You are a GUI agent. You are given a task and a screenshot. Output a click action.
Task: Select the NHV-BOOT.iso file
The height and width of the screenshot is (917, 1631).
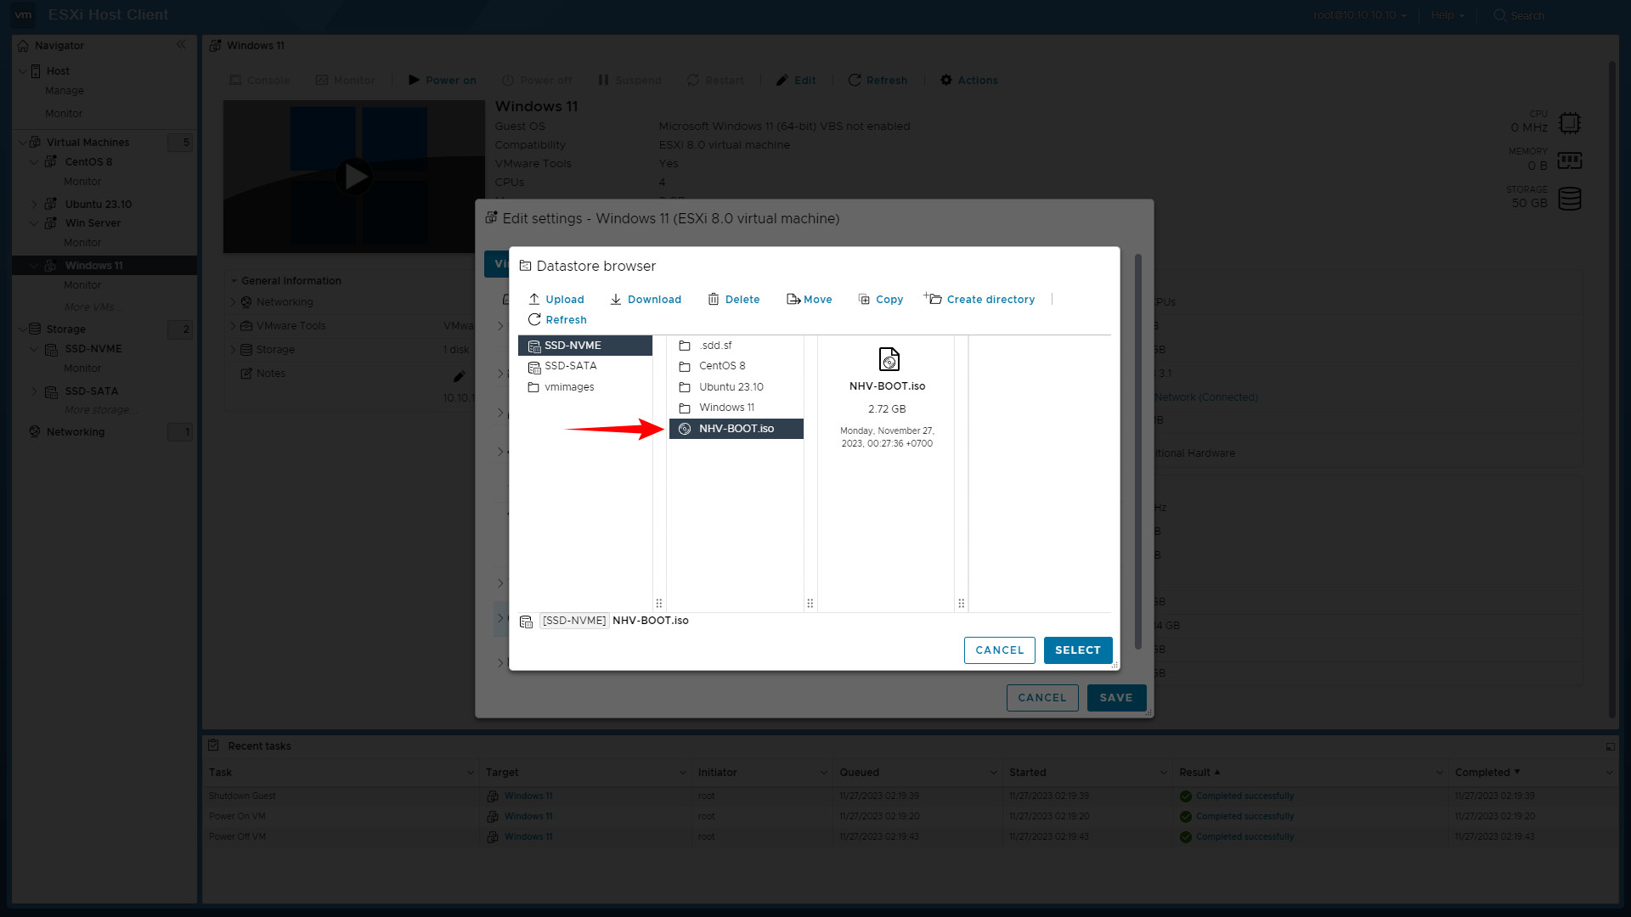pyautogui.click(x=736, y=429)
